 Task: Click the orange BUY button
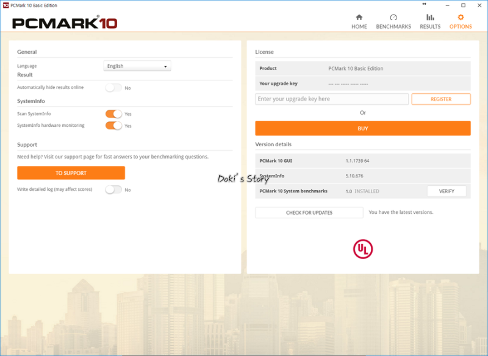click(x=363, y=129)
